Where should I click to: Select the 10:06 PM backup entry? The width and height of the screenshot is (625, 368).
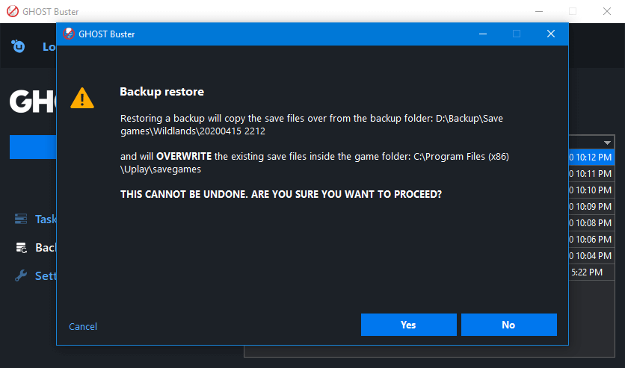pyautogui.click(x=591, y=239)
